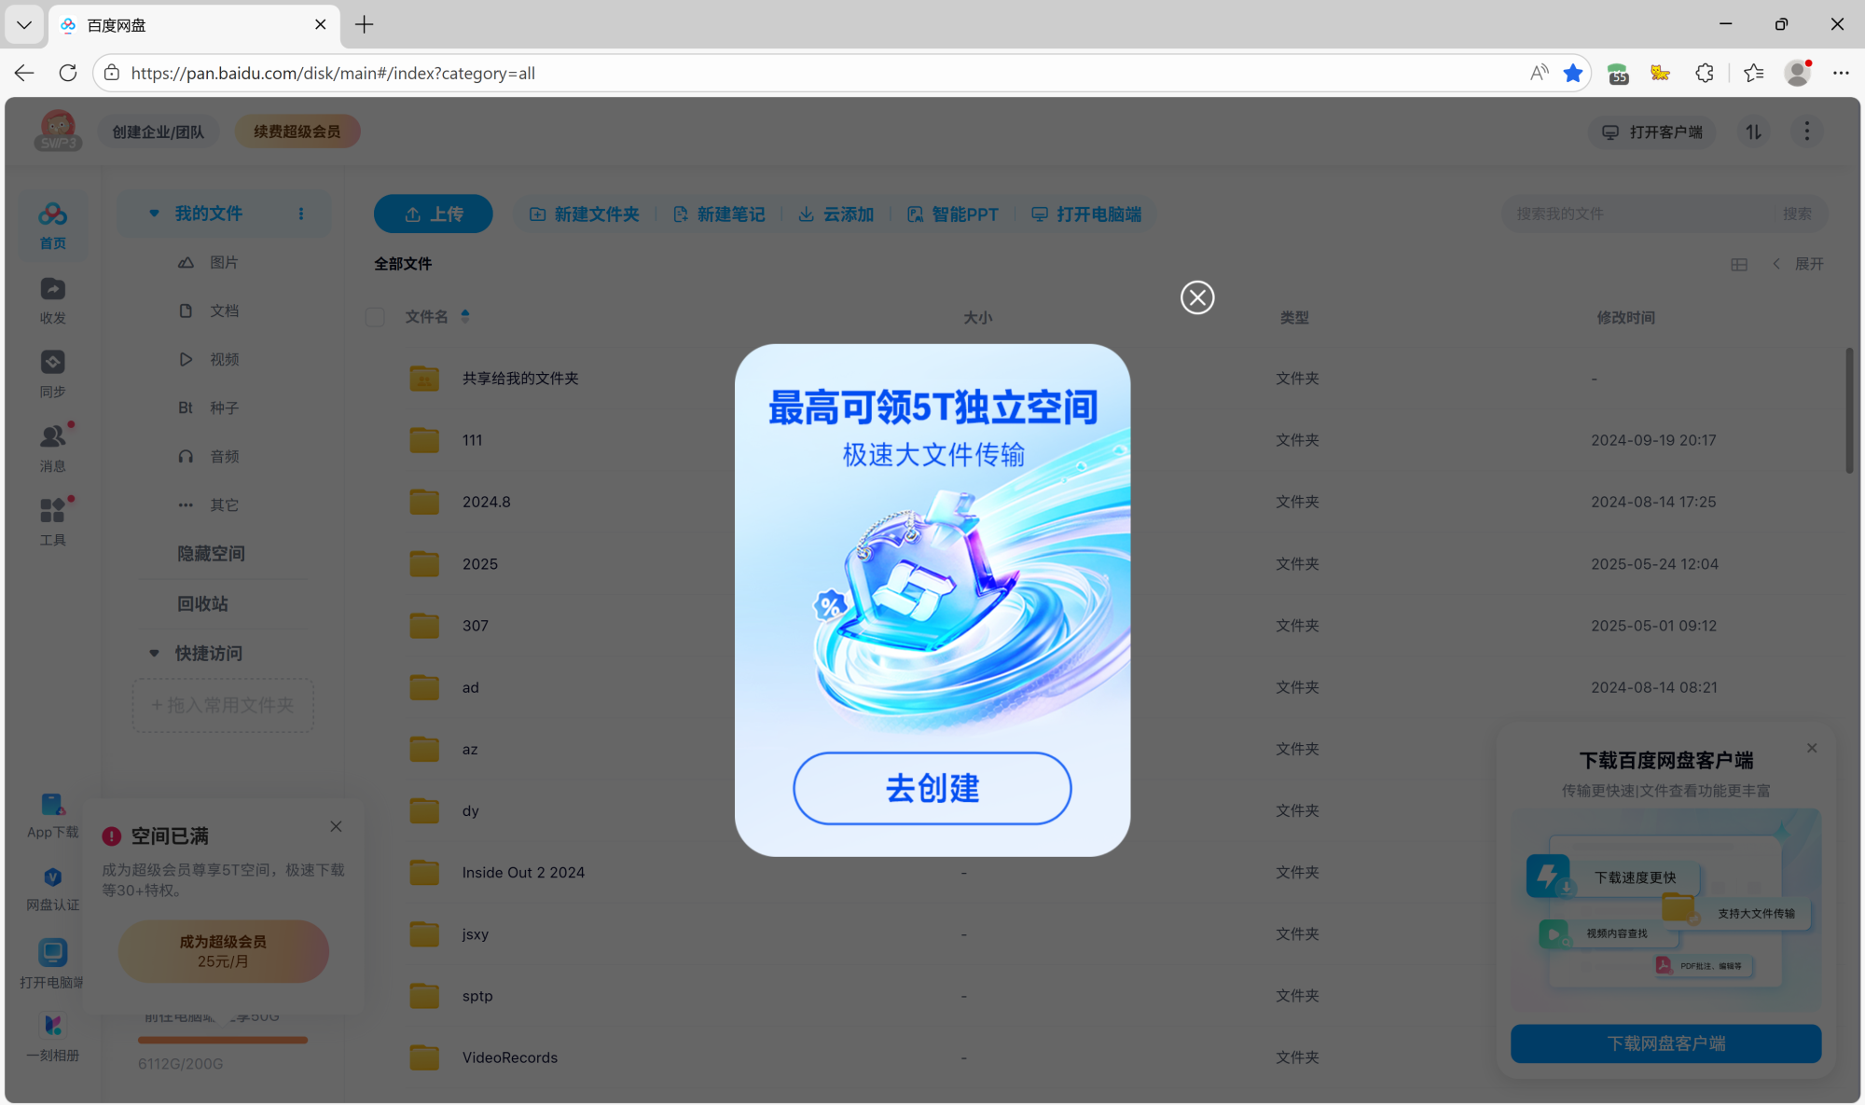1865x1105 pixels.
Task: Open 一刻相册 from the sidebar
Action: (x=52, y=1035)
